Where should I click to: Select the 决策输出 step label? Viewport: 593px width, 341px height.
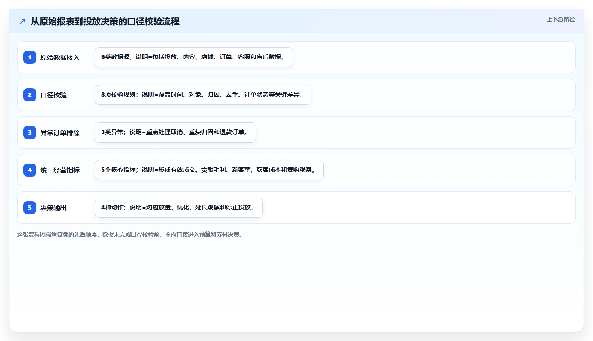click(x=53, y=208)
